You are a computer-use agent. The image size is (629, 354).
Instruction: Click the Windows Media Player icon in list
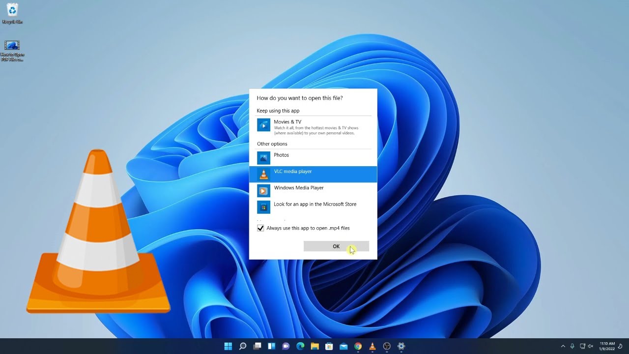[263, 191]
